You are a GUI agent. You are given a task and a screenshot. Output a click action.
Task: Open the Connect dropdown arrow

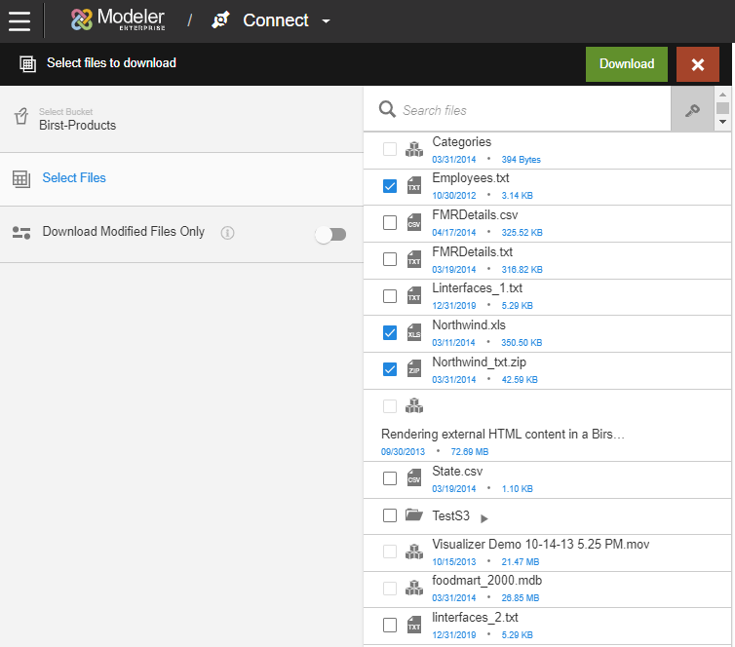pos(327,21)
